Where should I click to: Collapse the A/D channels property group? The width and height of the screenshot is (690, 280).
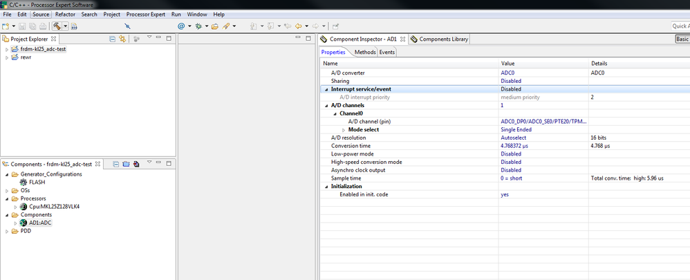pos(326,106)
